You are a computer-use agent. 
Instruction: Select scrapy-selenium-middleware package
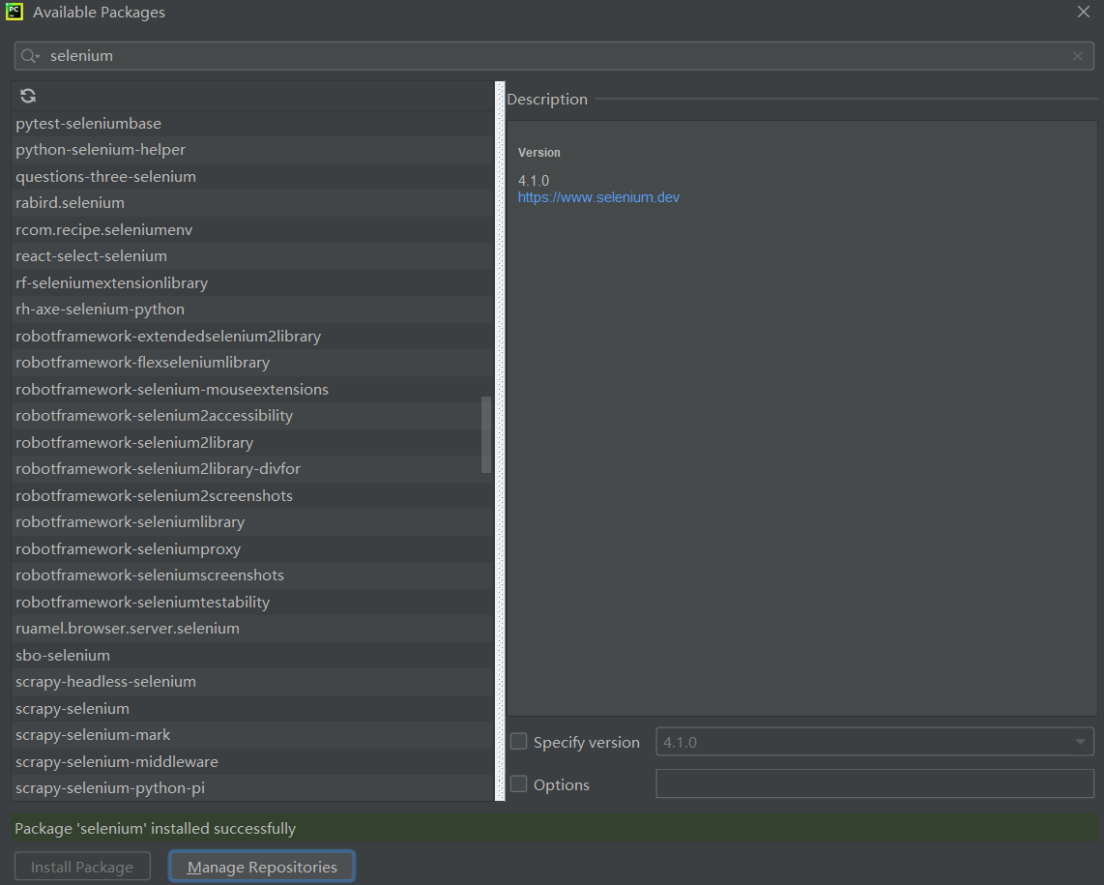(x=252, y=762)
